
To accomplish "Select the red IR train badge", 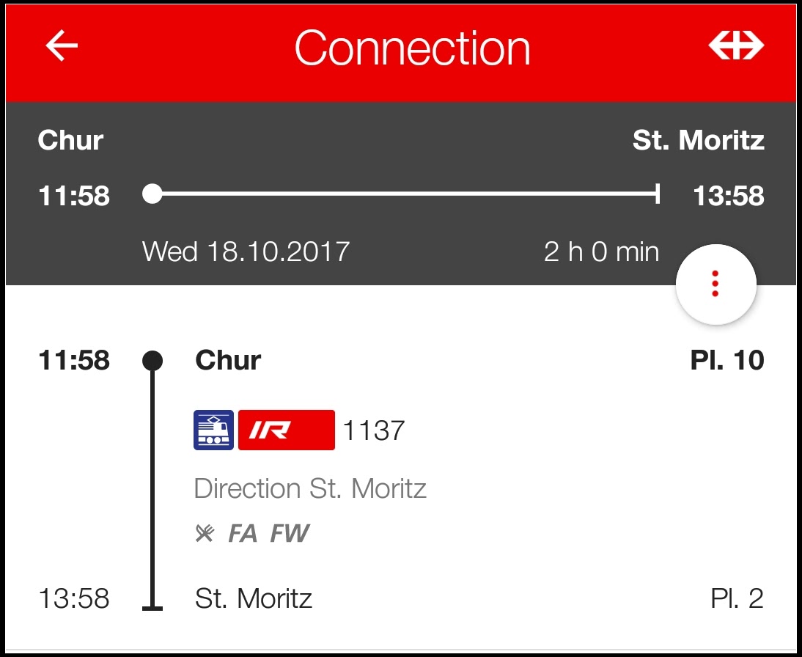I will point(286,430).
